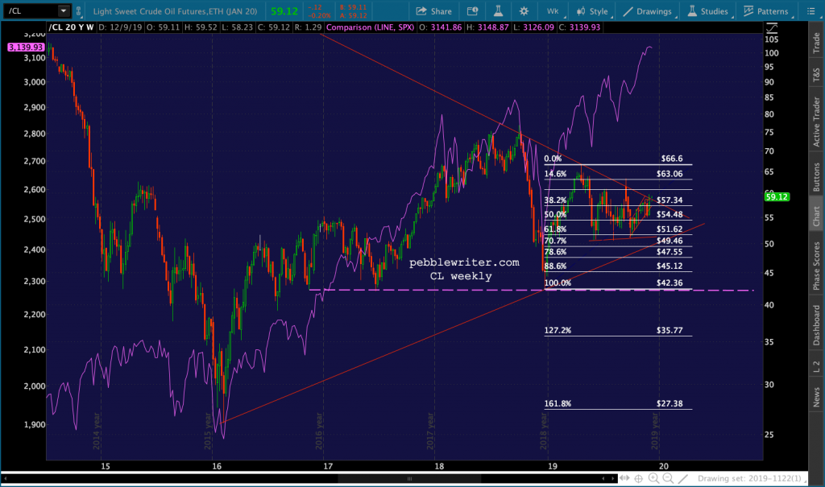The height and width of the screenshot is (487, 825).
Task: Open chart settings gear icon
Action: (x=524, y=11)
